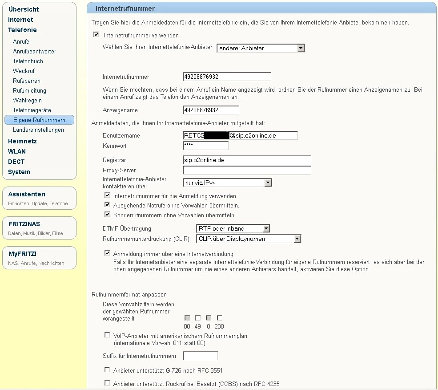Screen dimensions: 438x390
Task: Go to Ländereinstellungen submenu
Action: click(38, 130)
